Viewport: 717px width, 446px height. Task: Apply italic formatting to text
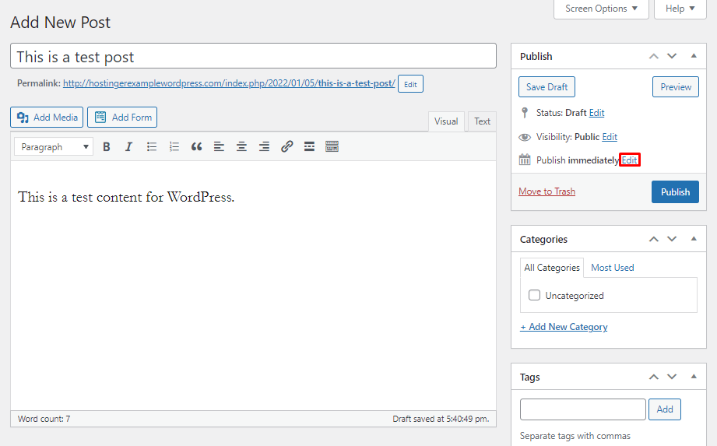coord(129,146)
